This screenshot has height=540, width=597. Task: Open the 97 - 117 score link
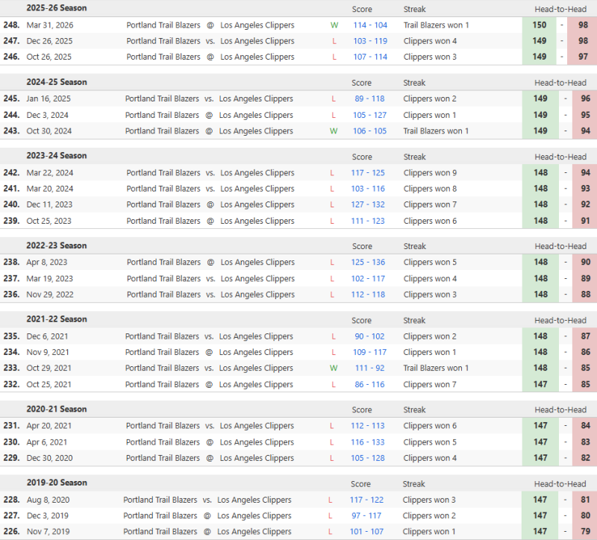pos(366,516)
